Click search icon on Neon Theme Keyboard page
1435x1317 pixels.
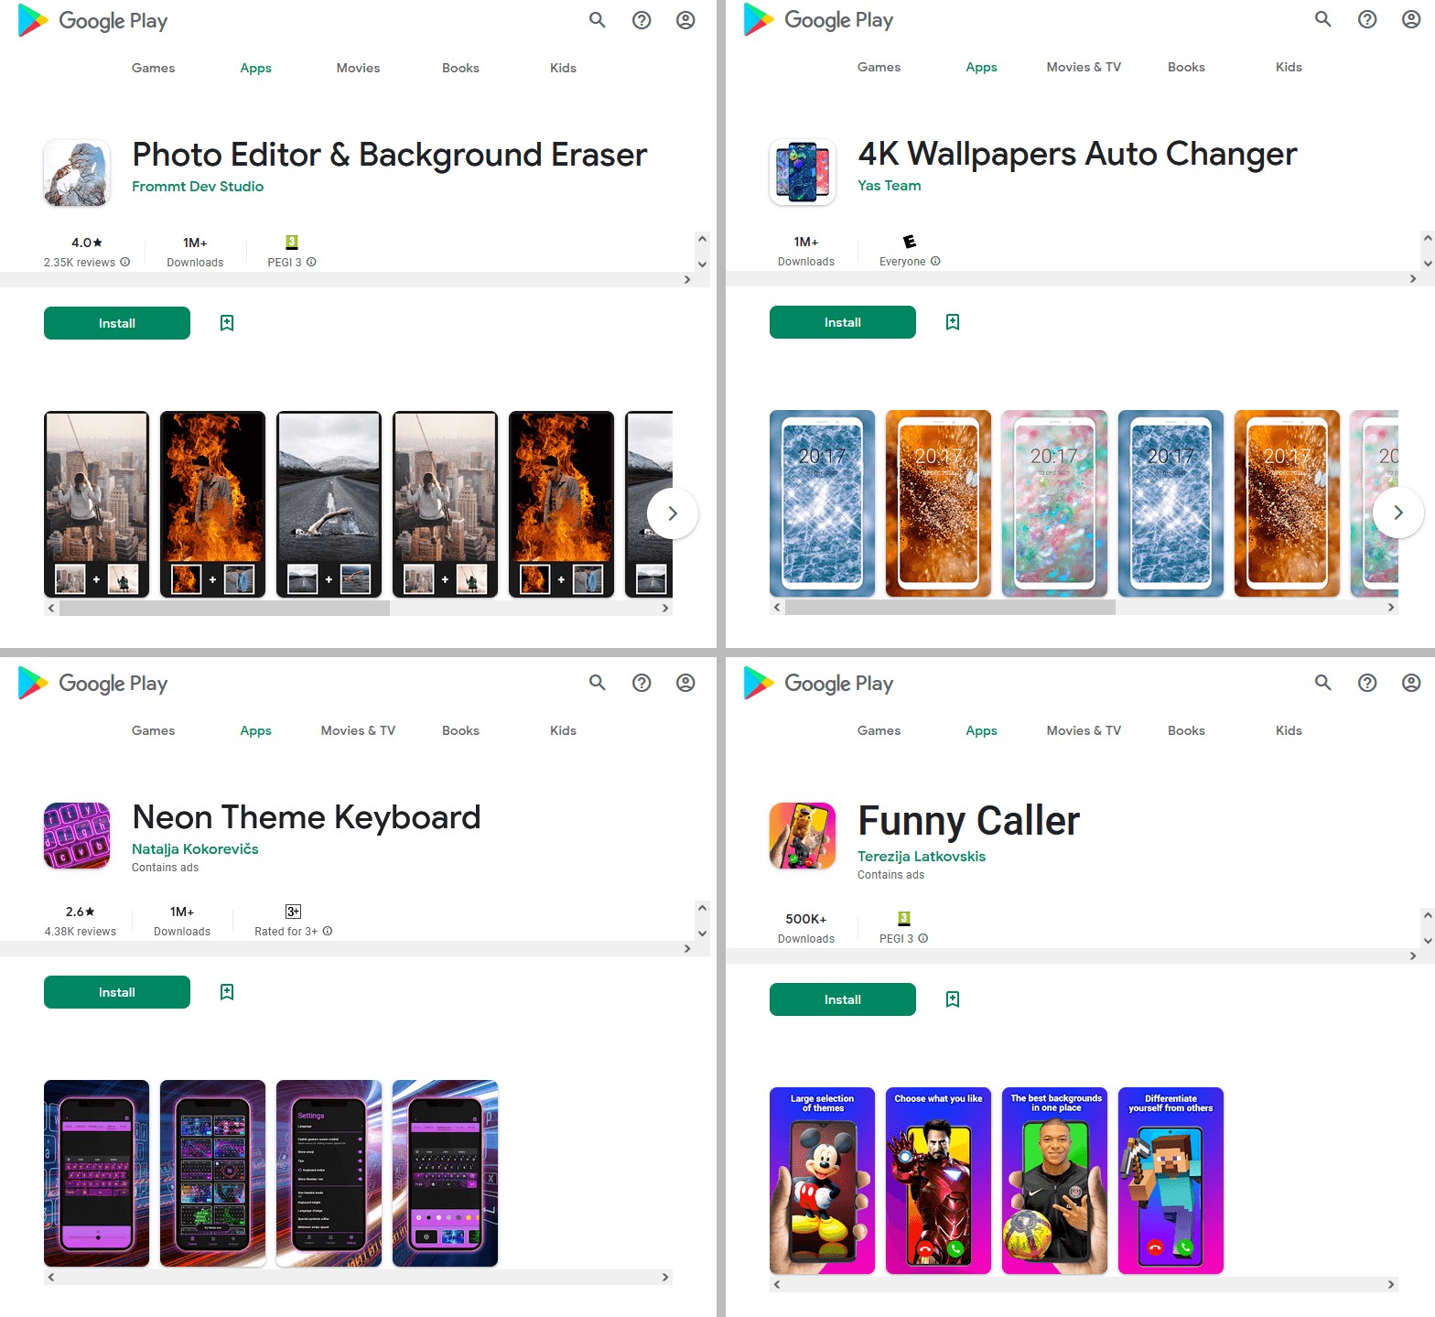click(x=598, y=683)
